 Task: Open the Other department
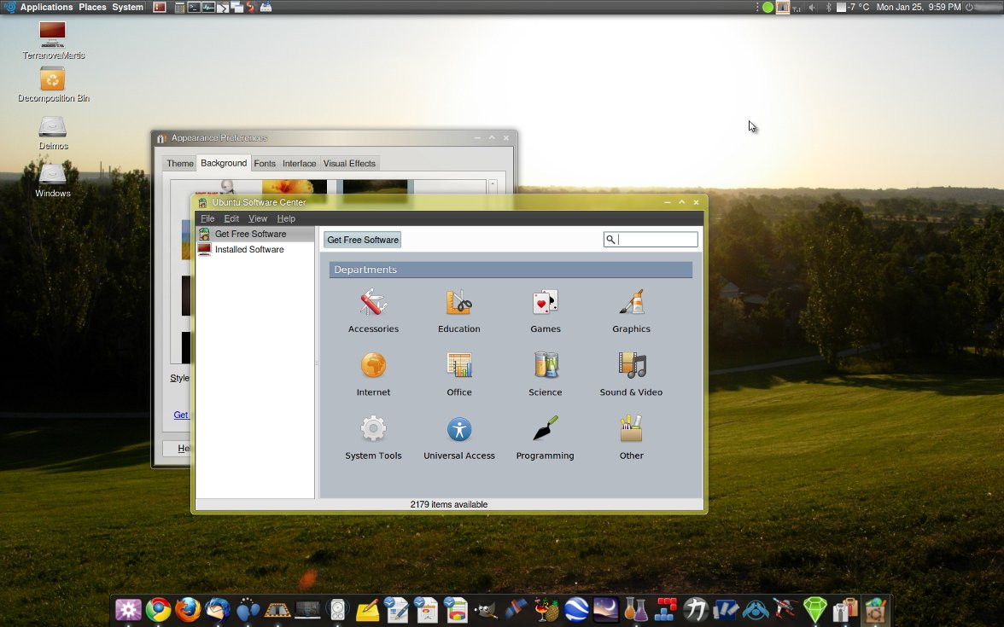pos(631,438)
